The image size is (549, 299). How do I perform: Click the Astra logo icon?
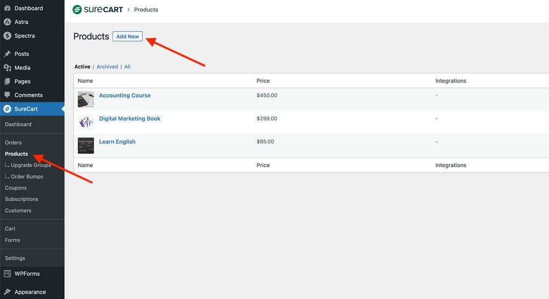pyautogui.click(x=7, y=22)
